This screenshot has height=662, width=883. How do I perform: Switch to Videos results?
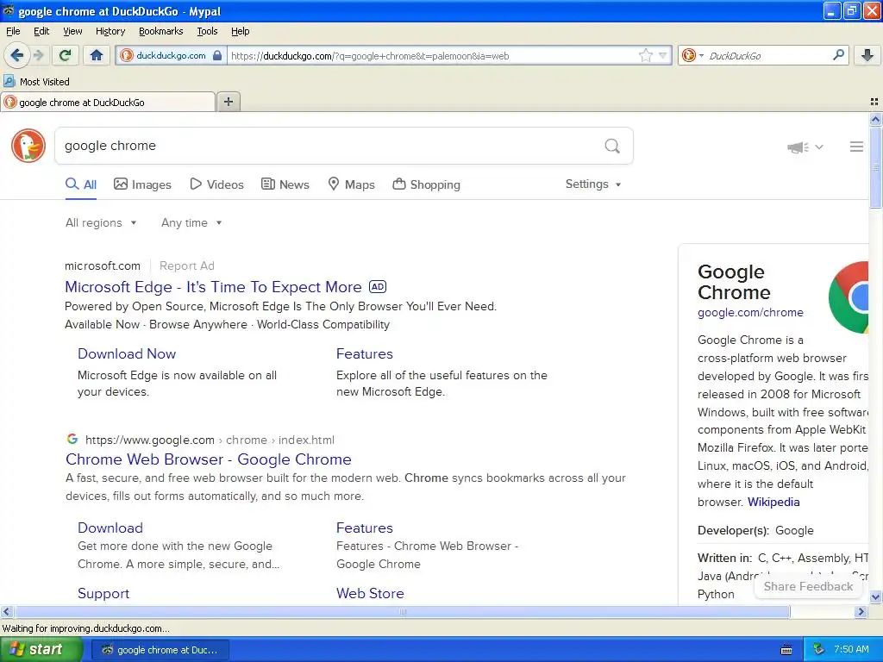pyautogui.click(x=216, y=184)
